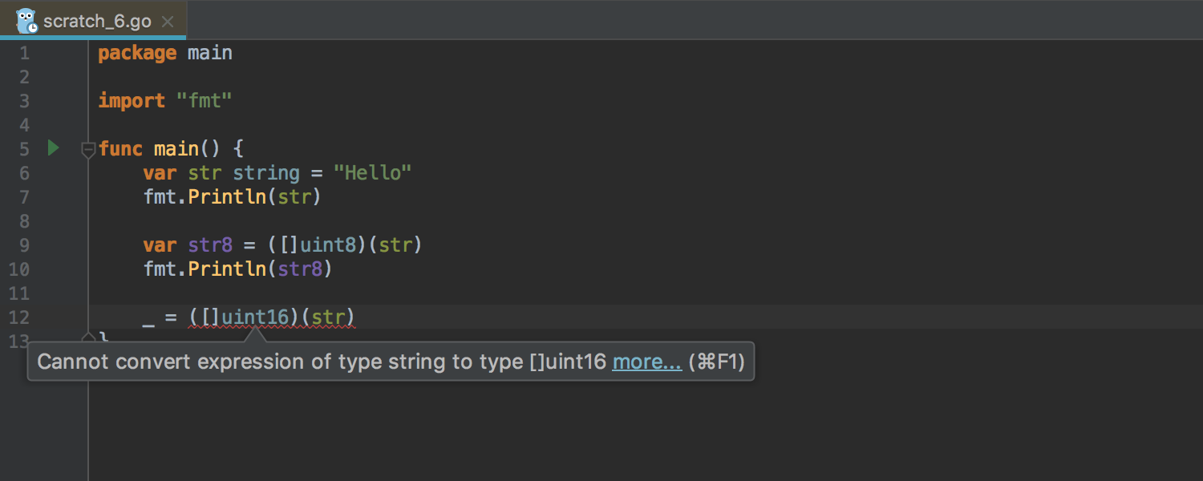Run main function using green gutter arrow
The height and width of the screenshot is (481, 1203).
click(x=53, y=148)
